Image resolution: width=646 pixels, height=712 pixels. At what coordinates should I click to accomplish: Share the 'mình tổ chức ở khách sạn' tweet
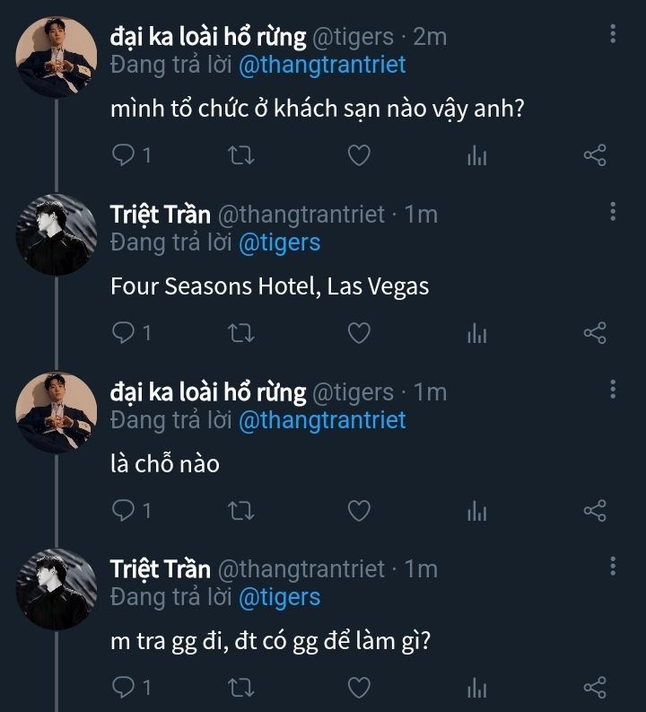(x=595, y=155)
